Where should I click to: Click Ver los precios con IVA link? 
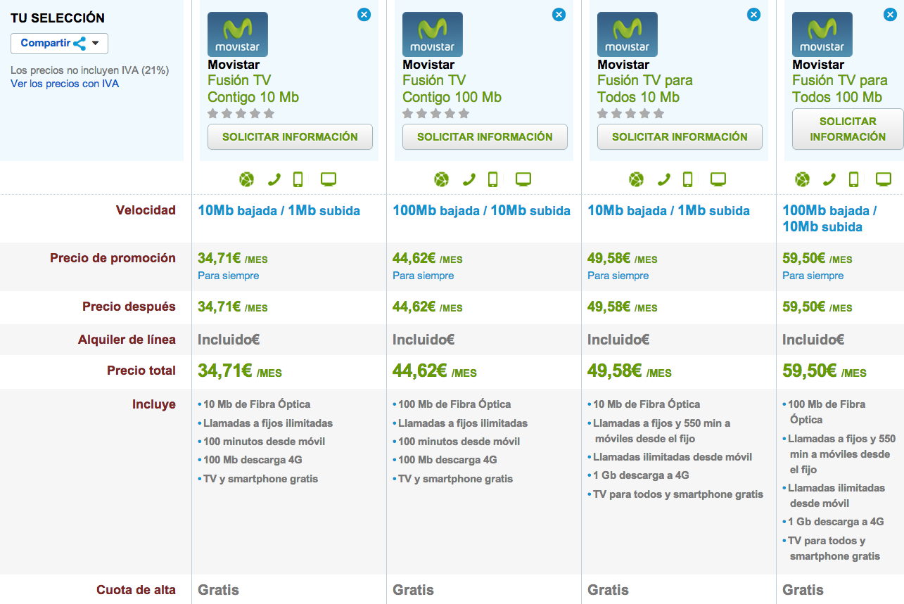pos(65,84)
